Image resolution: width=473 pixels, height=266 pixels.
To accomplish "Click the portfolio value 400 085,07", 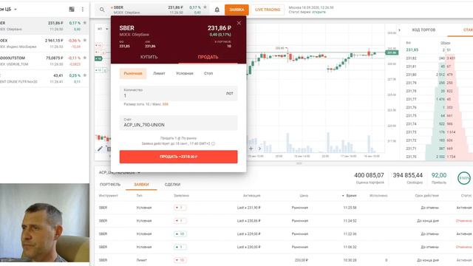I will (369, 175).
